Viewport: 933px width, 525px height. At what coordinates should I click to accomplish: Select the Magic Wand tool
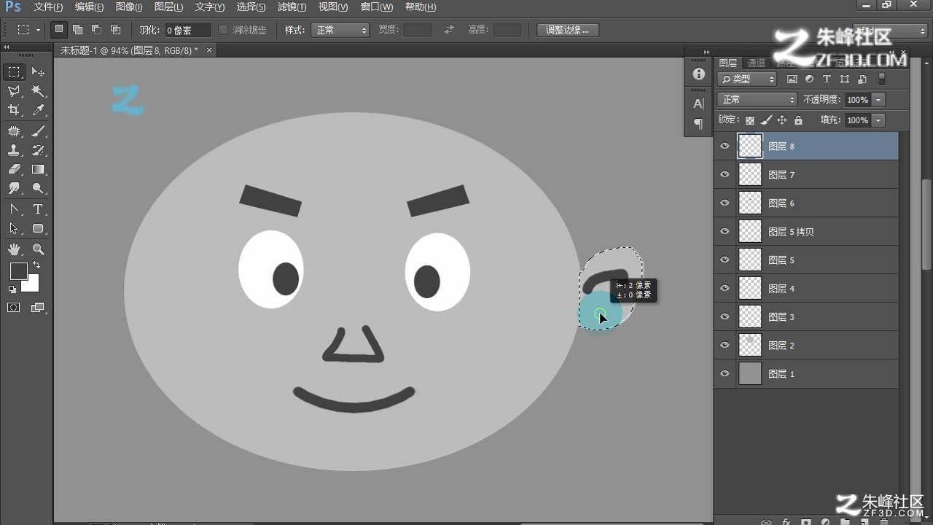pyautogui.click(x=38, y=91)
